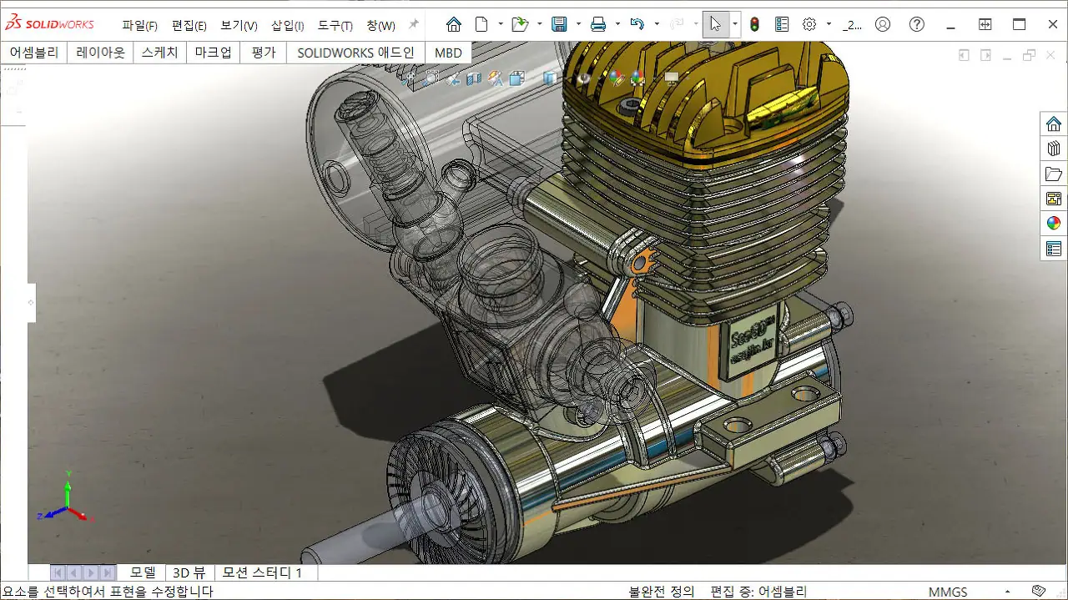Click the Rebuild traffic light icon

[x=754, y=24]
